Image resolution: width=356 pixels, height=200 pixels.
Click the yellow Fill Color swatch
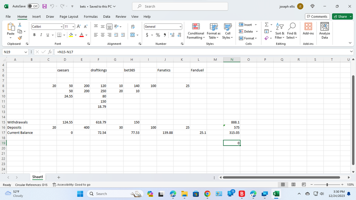[x=71, y=35]
